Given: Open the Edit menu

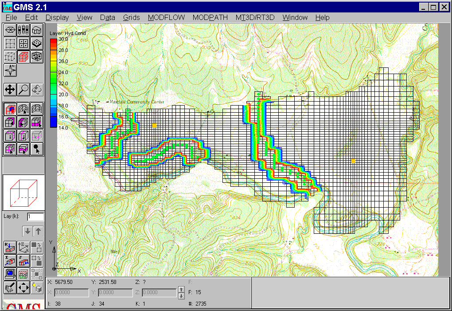Looking at the screenshot, I should click(31, 18).
